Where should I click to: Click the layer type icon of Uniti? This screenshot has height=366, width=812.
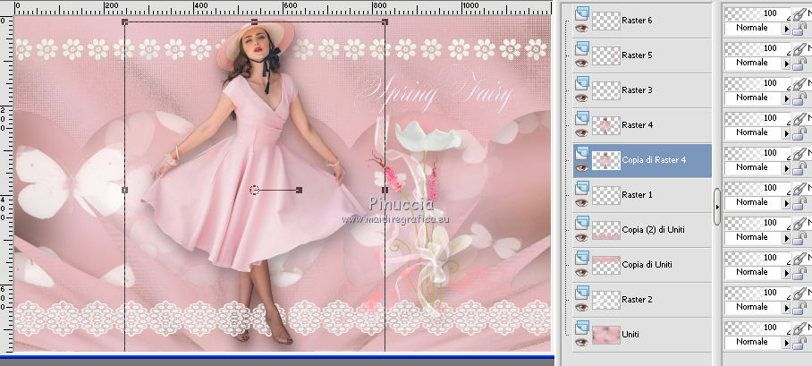(582, 327)
